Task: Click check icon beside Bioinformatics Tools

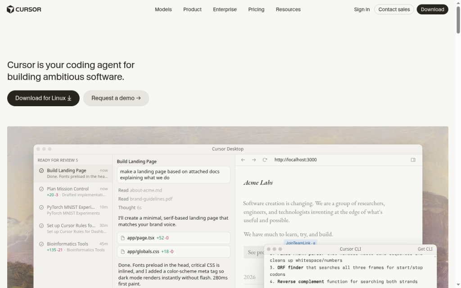Action: pyautogui.click(x=41, y=244)
